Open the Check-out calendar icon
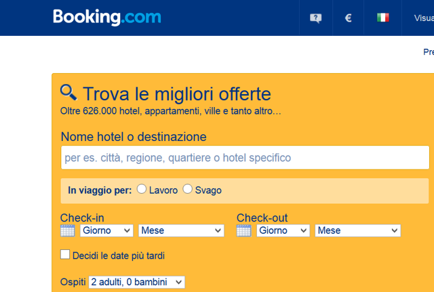 click(244, 230)
